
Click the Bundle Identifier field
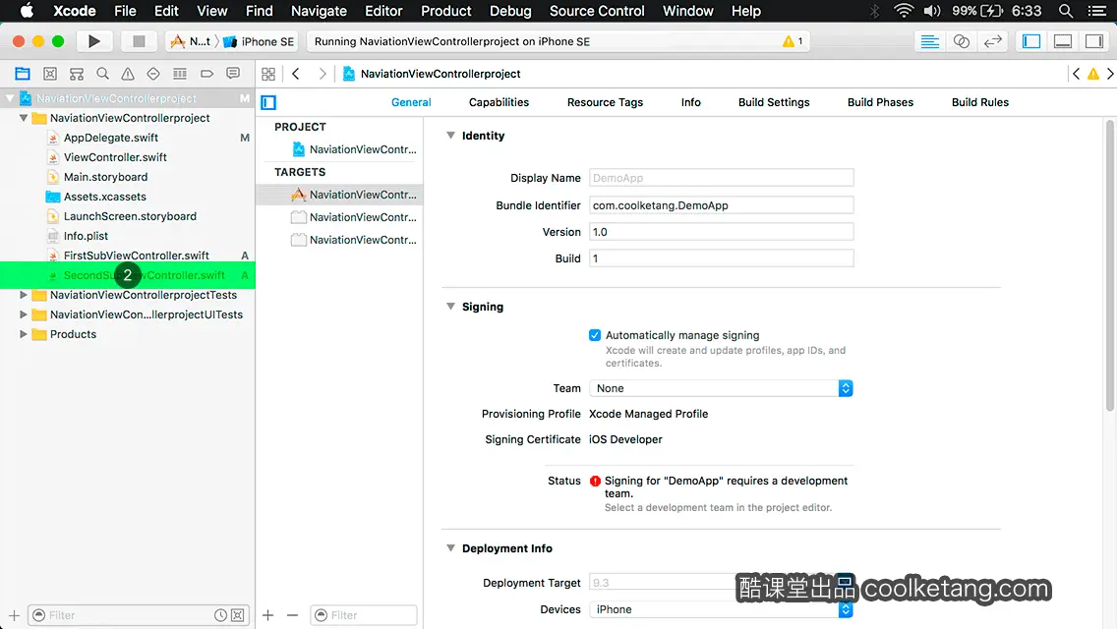point(721,205)
